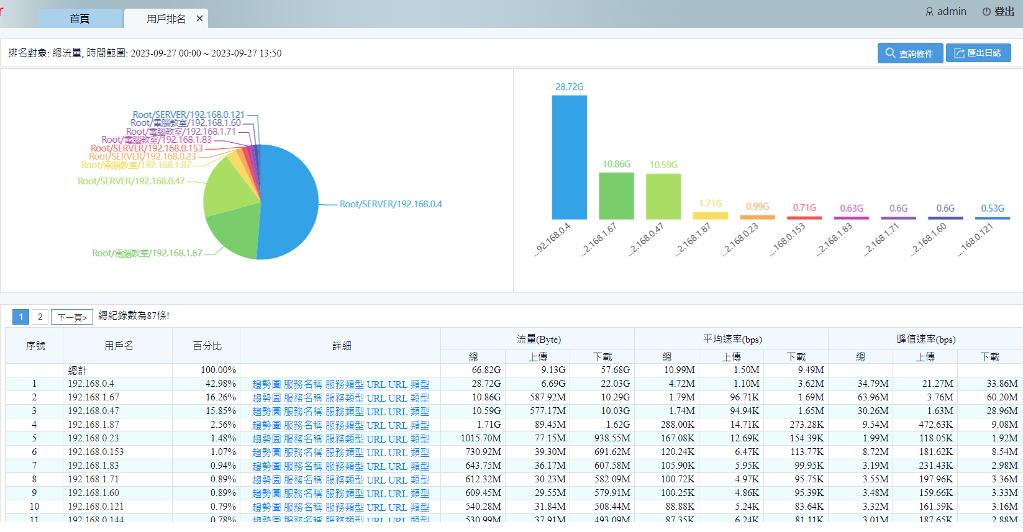Click the 流量(Byte) column group header
The height and width of the screenshot is (532, 1023).
pyautogui.click(x=539, y=339)
